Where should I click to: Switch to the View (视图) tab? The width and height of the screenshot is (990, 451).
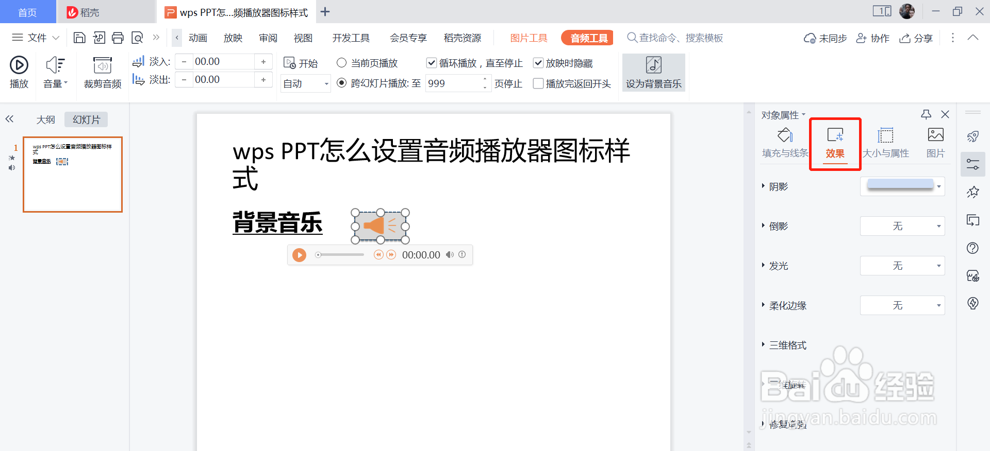pyautogui.click(x=303, y=38)
